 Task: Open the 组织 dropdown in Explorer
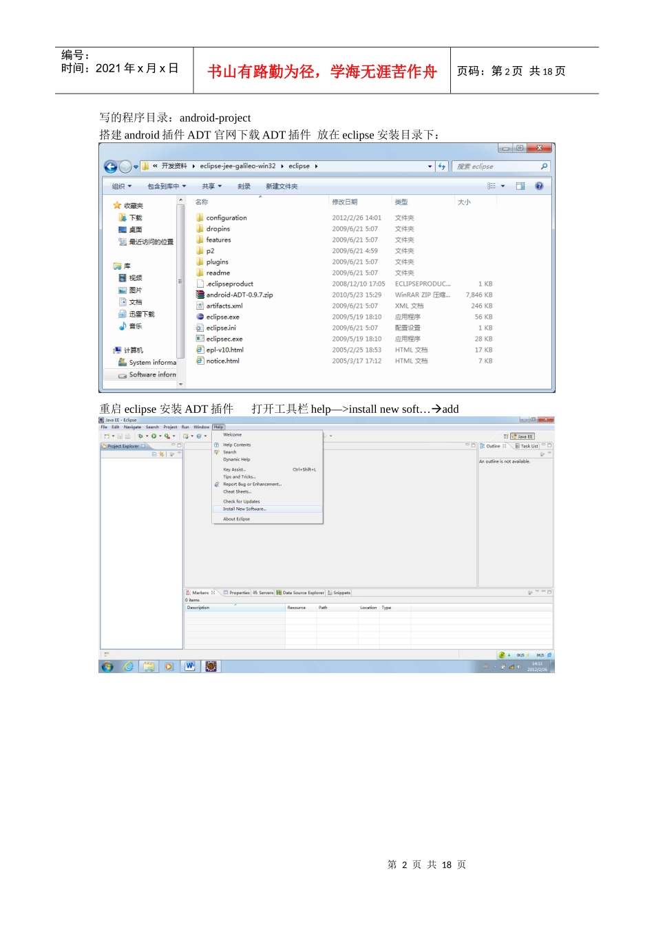[122, 187]
